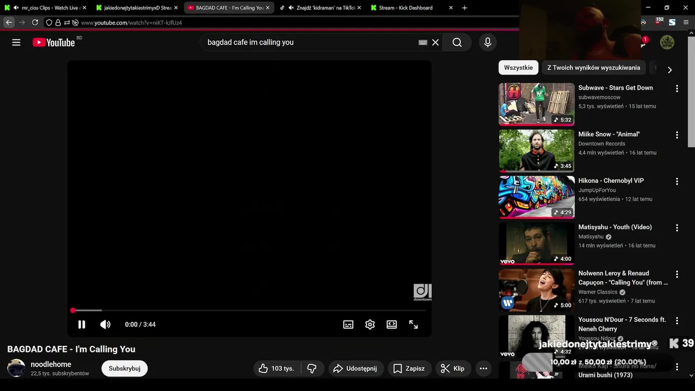Open player settings gear

pyautogui.click(x=370, y=324)
